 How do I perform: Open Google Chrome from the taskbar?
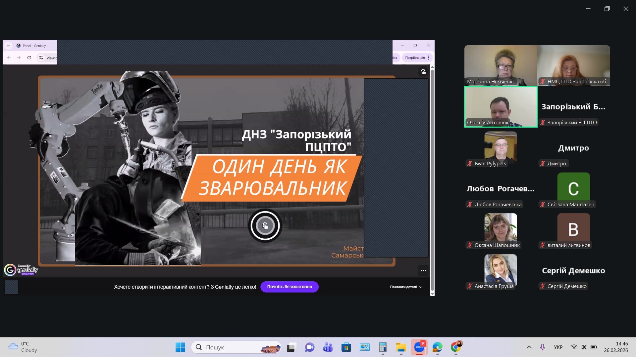(x=456, y=347)
